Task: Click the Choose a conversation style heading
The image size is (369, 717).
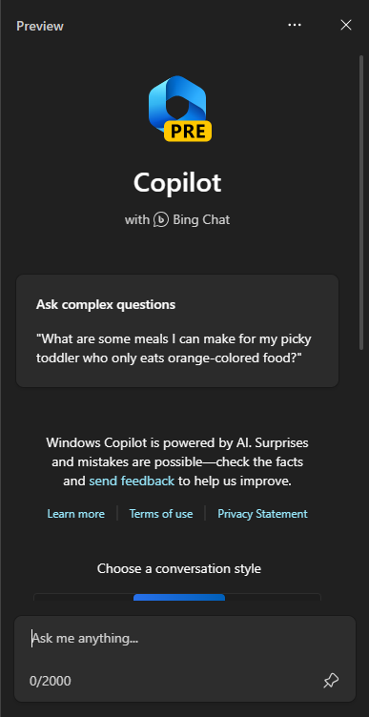Action: (179, 569)
